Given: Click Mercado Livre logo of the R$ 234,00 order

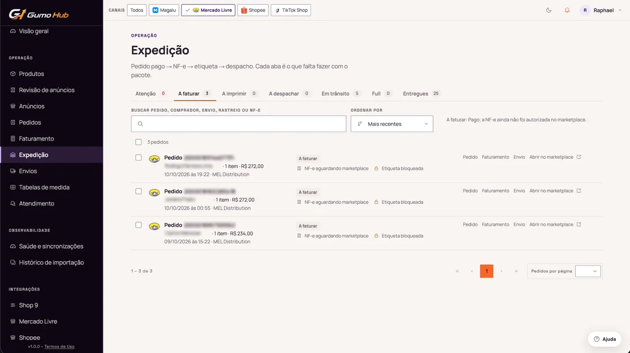Looking at the screenshot, I should [154, 226].
